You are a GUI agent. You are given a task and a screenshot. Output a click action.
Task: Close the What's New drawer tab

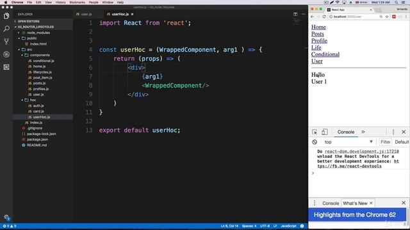click(371, 203)
